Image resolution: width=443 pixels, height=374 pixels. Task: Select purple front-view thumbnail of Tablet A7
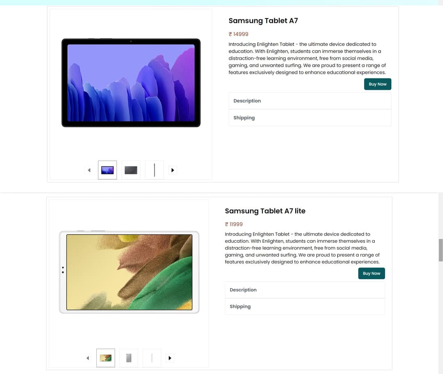(x=107, y=170)
